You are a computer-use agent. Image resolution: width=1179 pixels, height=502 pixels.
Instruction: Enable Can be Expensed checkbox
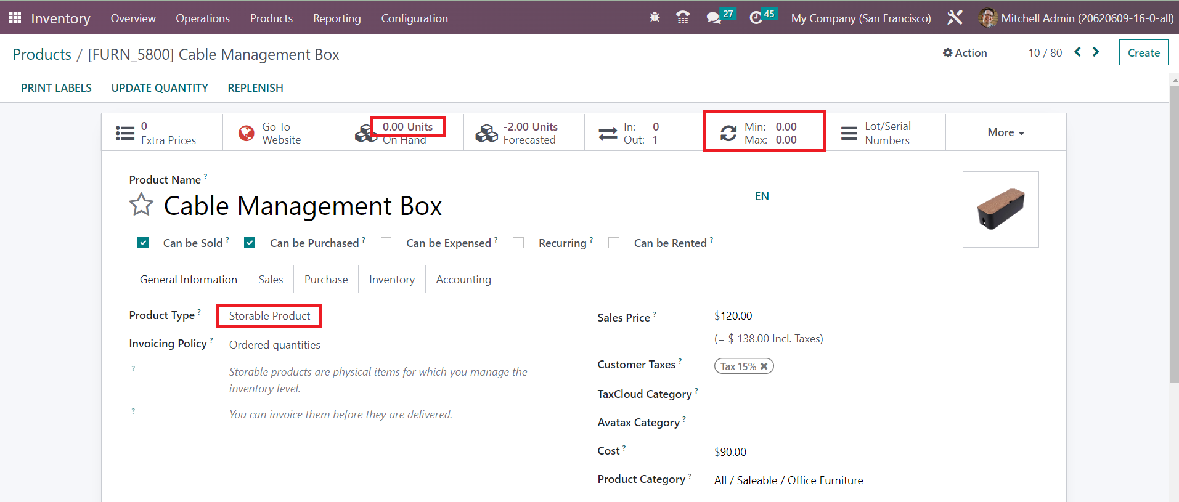[x=386, y=243]
